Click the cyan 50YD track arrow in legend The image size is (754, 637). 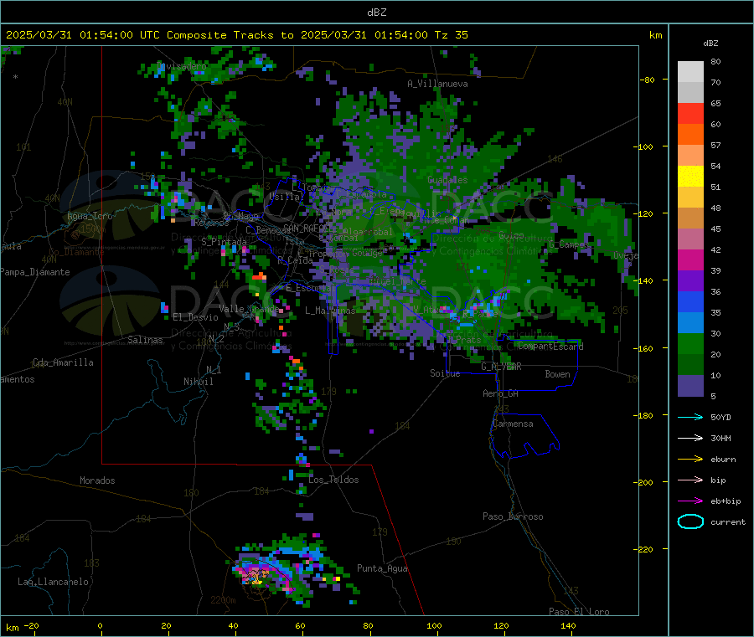pos(690,417)
